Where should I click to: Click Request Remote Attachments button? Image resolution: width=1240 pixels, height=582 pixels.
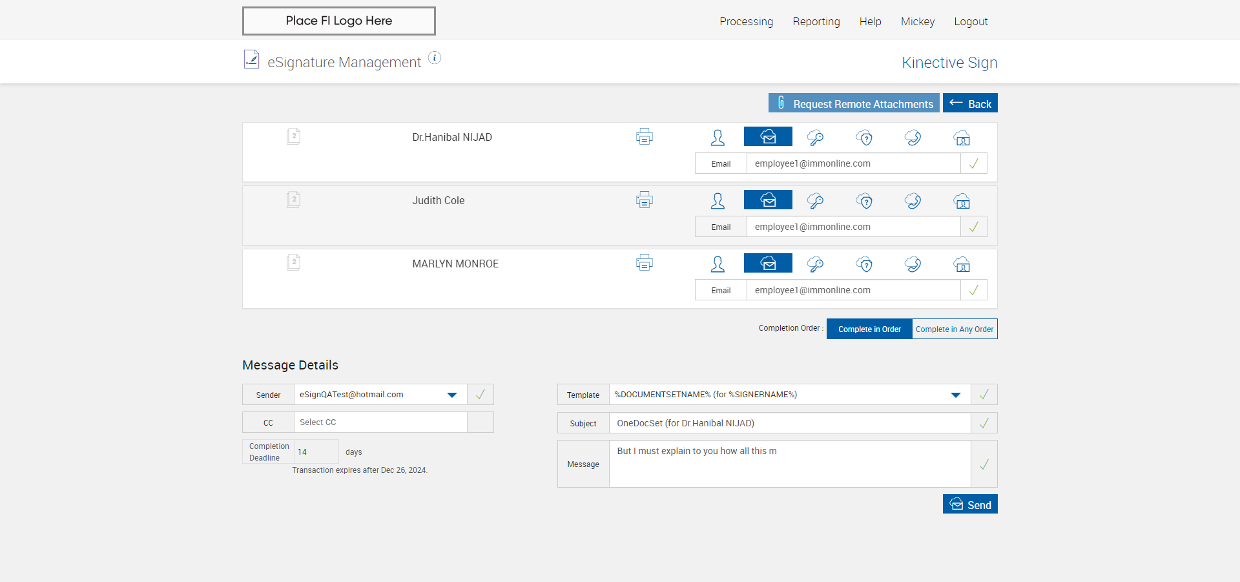(854, 103)
